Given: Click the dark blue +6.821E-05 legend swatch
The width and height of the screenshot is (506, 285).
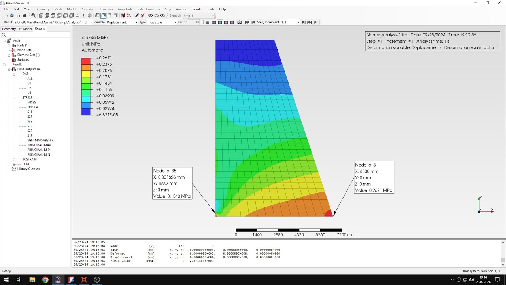Looking at the screenshot, I should (x=87, y=112).
